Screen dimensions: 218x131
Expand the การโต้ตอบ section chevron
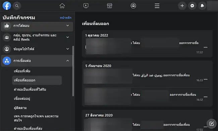pos(67,26)
